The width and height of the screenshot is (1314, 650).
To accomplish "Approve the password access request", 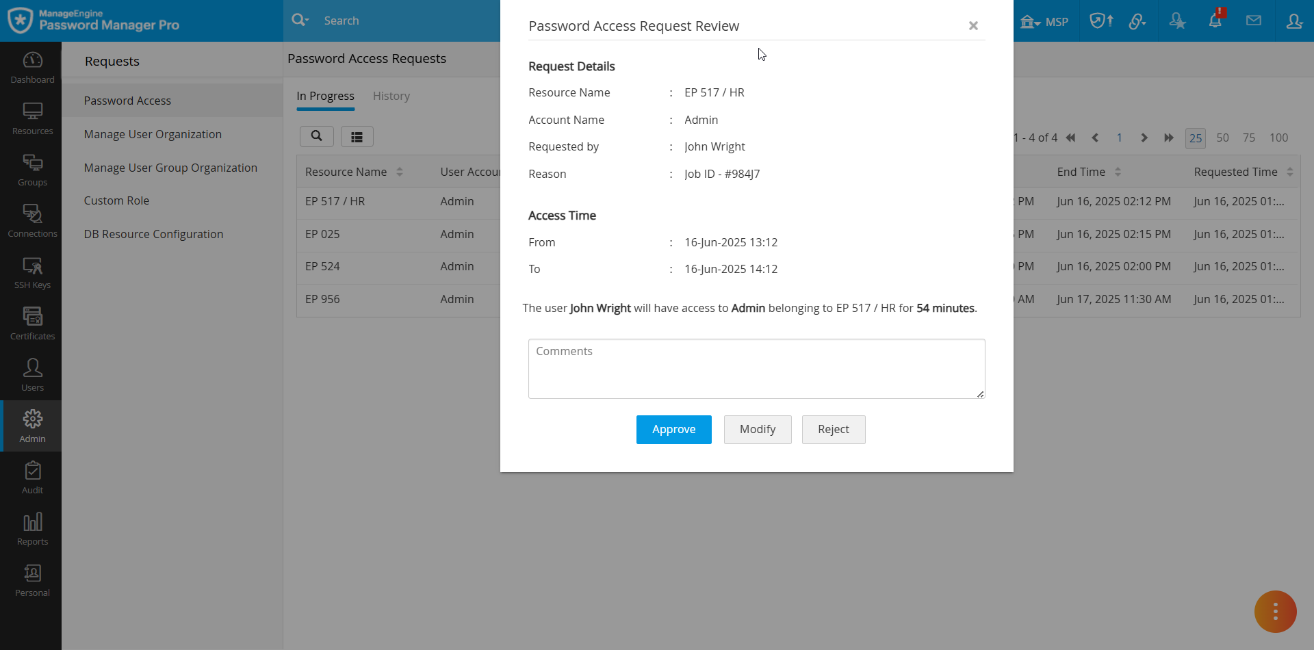I will pyautogui.click(x=673, y=429).
